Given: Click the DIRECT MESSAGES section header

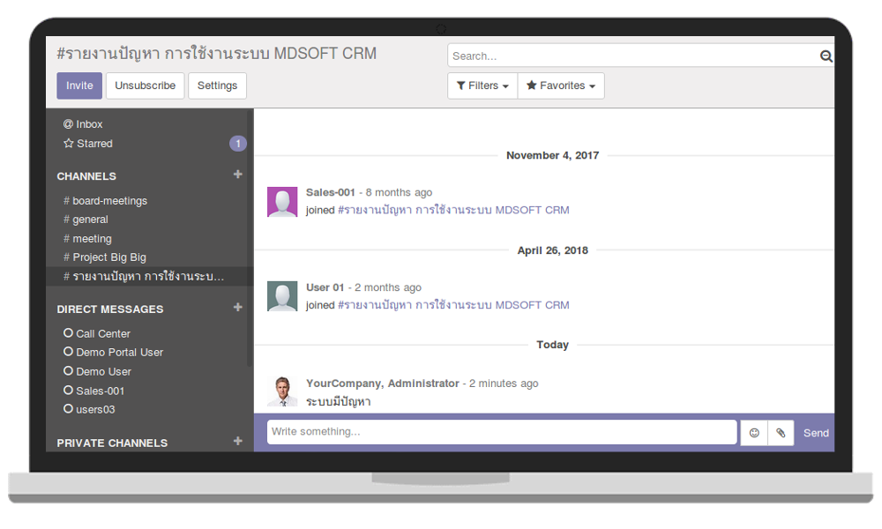Looking at the screenshot, I should click(x=109, y=309).
